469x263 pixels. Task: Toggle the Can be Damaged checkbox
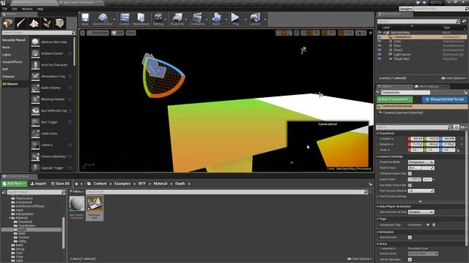(410, 259)
